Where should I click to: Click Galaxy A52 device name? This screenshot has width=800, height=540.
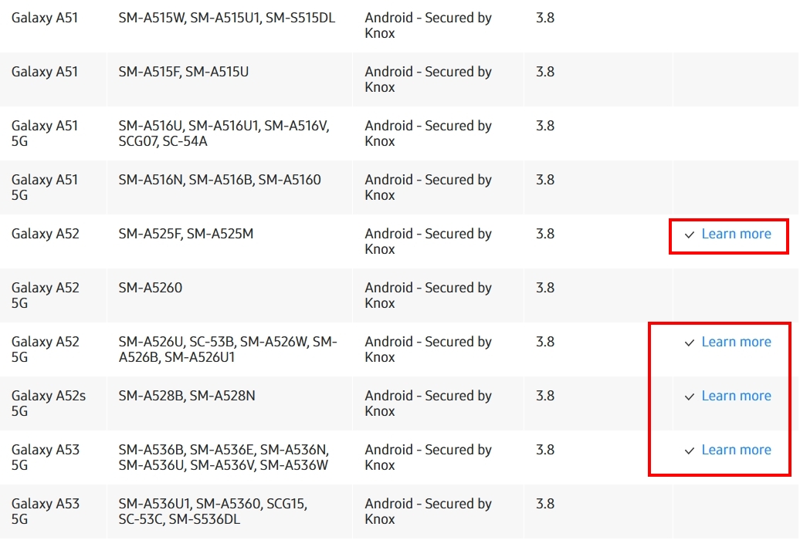point(46,234)
